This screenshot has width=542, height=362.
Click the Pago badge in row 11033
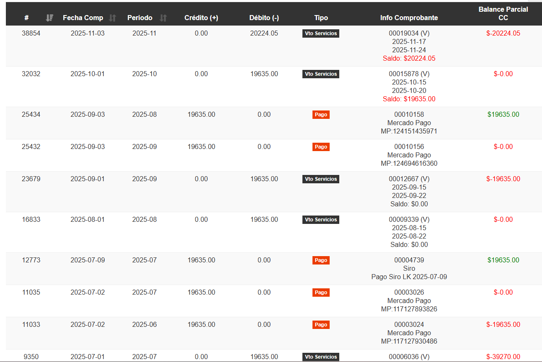point(321,325)
